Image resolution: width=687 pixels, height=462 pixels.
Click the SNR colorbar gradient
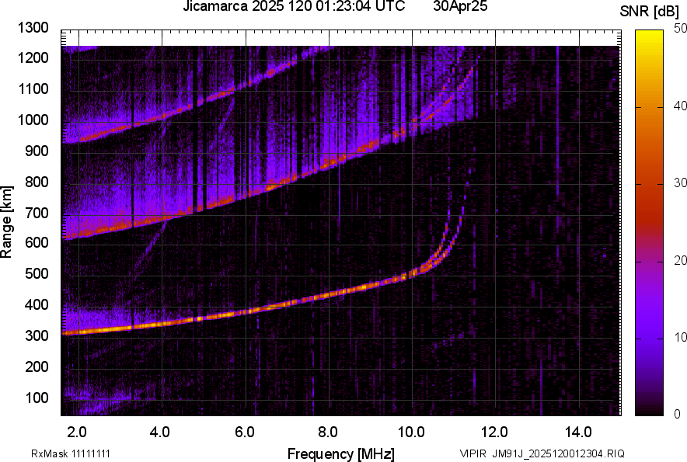(x=649, y=223)
